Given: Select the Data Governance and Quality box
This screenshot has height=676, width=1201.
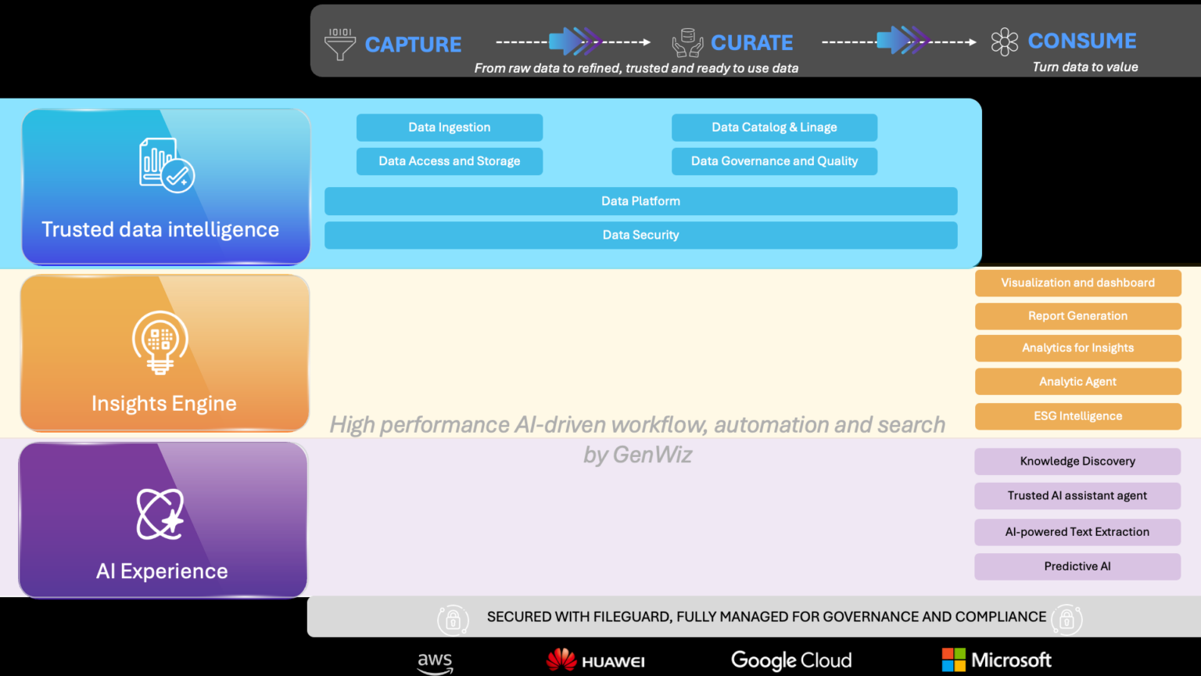Looking at the screenshot, I should 774,161.
